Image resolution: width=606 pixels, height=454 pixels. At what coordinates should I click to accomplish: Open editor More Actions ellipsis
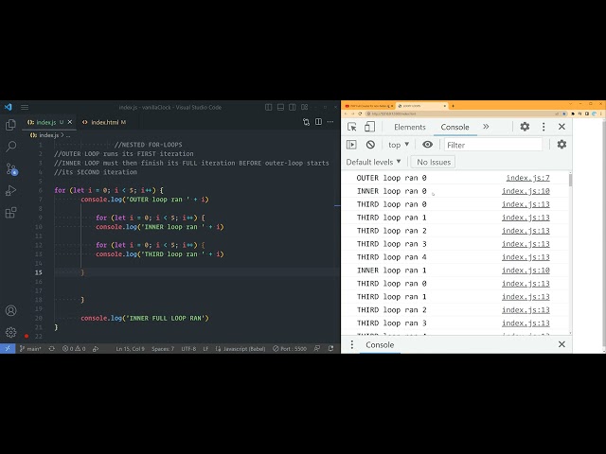tap(330, 122)
